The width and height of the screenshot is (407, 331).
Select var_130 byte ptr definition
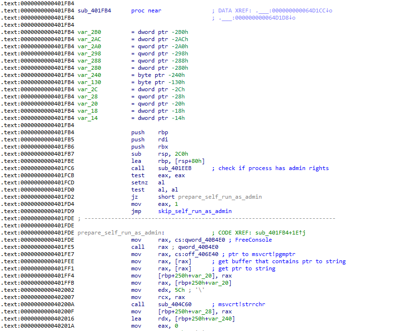coord(89,82)
